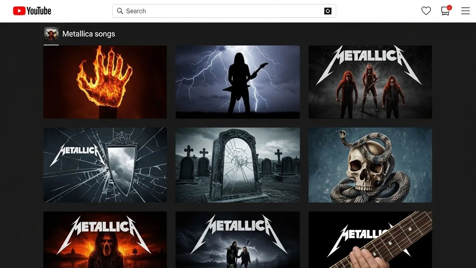Select the 'Metallica songs' heading
Viewport: 476px width, 268px height.
pyautogui.click(x=89, y=33)
